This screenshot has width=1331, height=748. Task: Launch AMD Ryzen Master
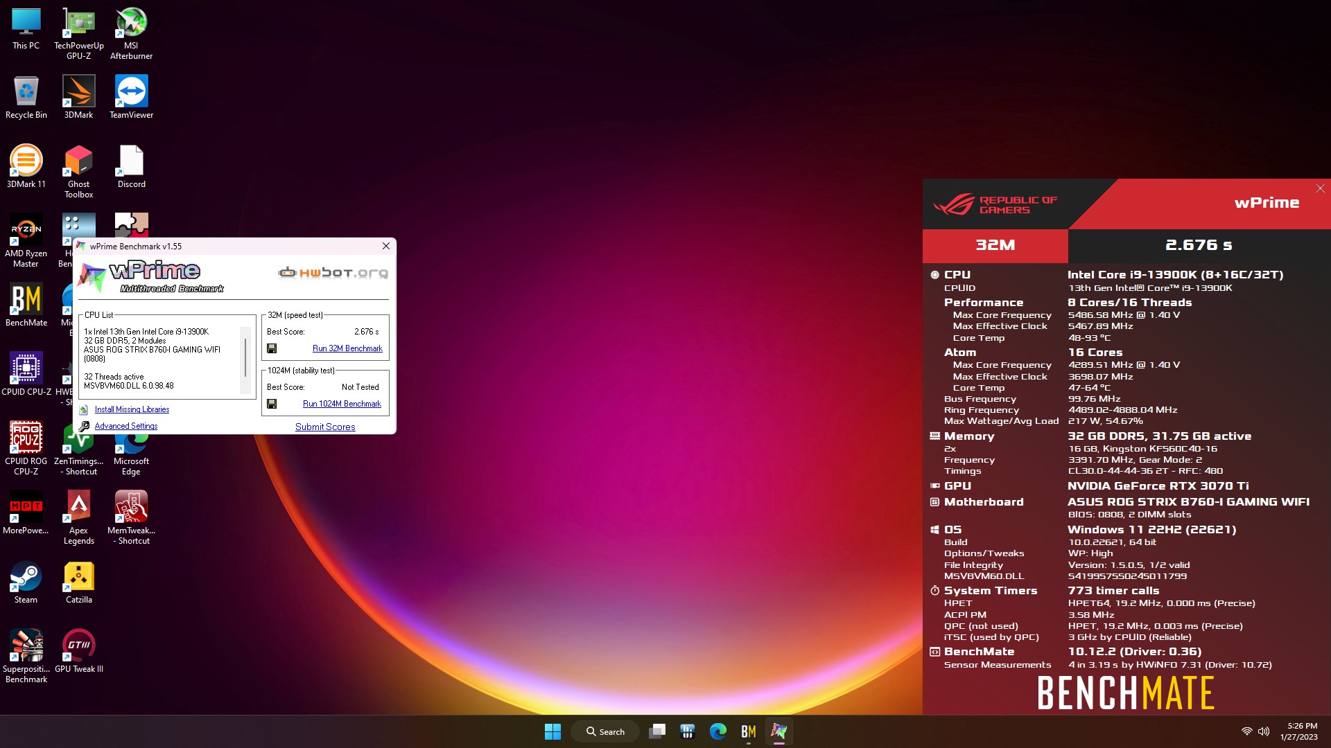coord(26,241)
